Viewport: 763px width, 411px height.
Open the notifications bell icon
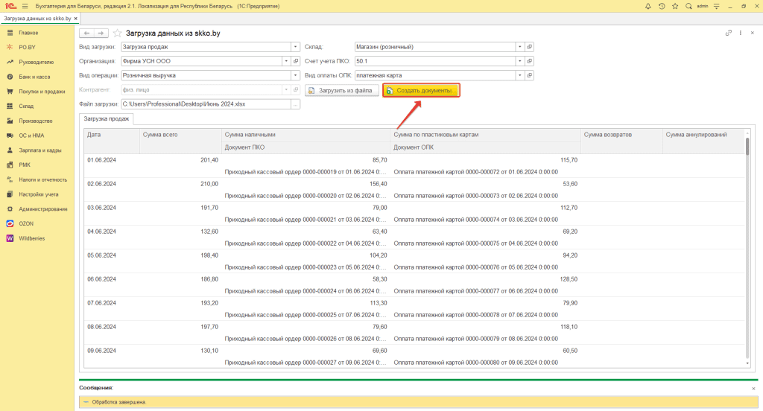coord(648,6)
